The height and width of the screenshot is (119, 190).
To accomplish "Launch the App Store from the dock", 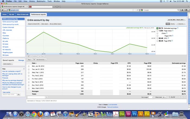I will coord(15,114).
